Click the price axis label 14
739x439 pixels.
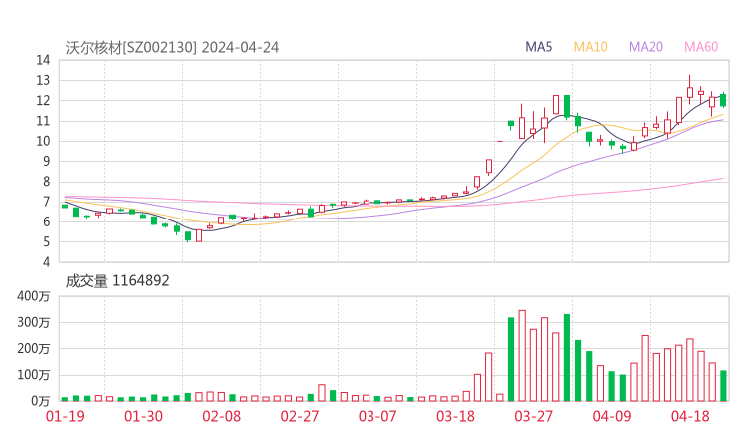[43, 60]
